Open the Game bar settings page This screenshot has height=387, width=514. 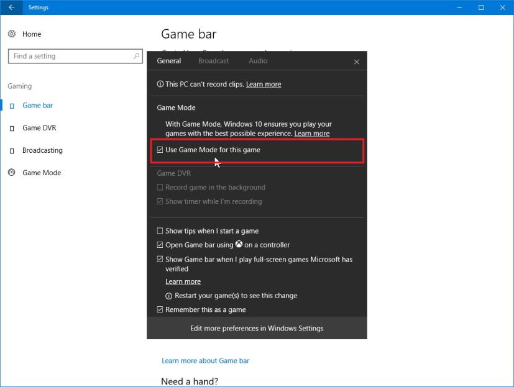pyautogui.click(x=37, y=106)
